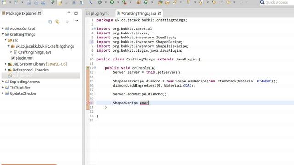Open the Debug button dropdown arrow

(106, 2)
